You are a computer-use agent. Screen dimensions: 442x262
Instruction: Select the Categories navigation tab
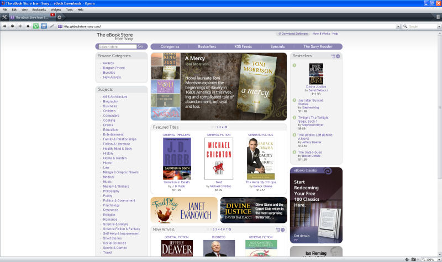[170, 47]
